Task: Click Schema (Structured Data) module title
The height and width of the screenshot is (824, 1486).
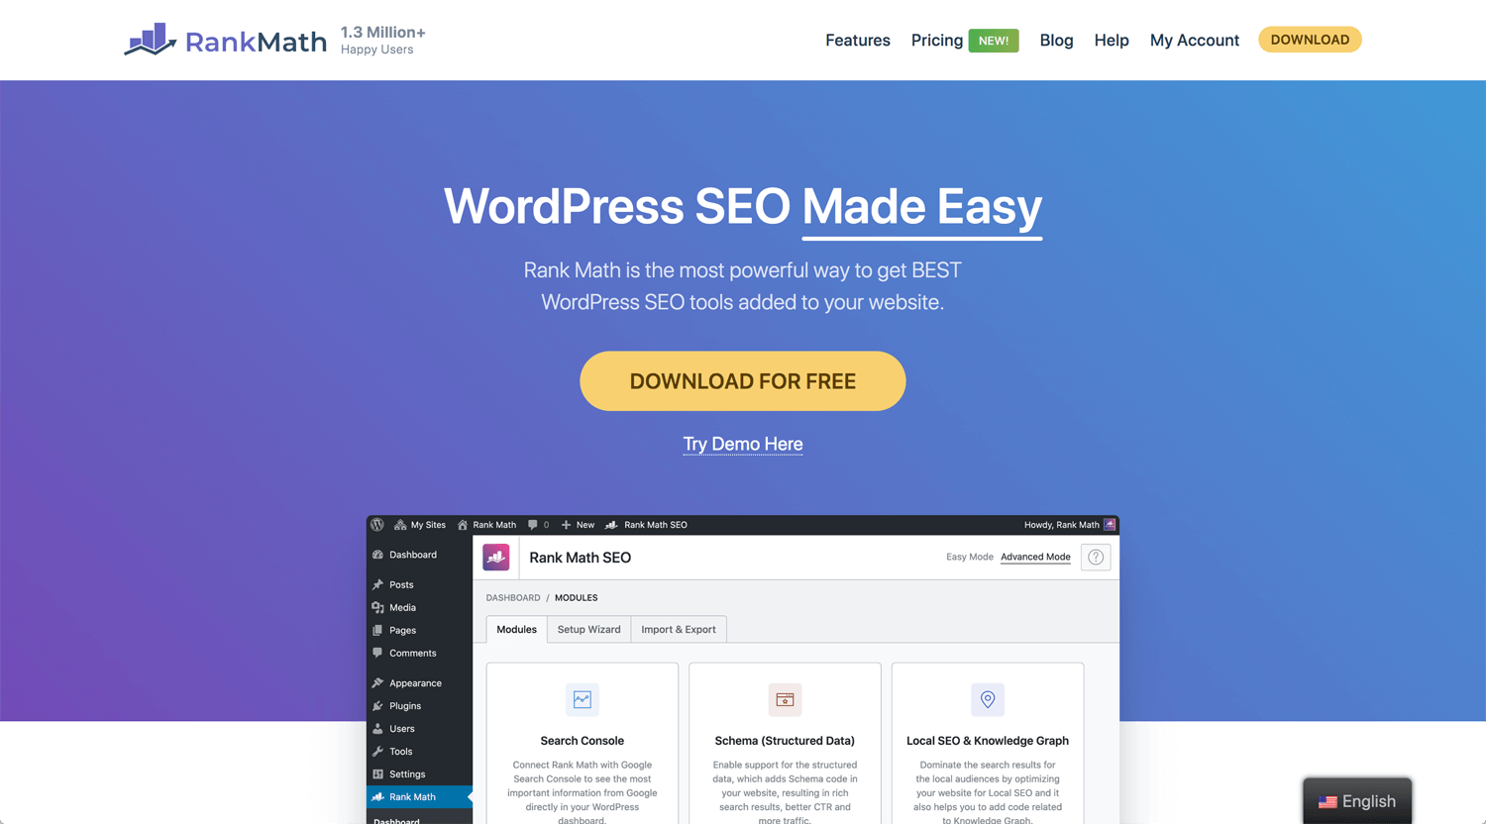Action: (x=785, y=741)
